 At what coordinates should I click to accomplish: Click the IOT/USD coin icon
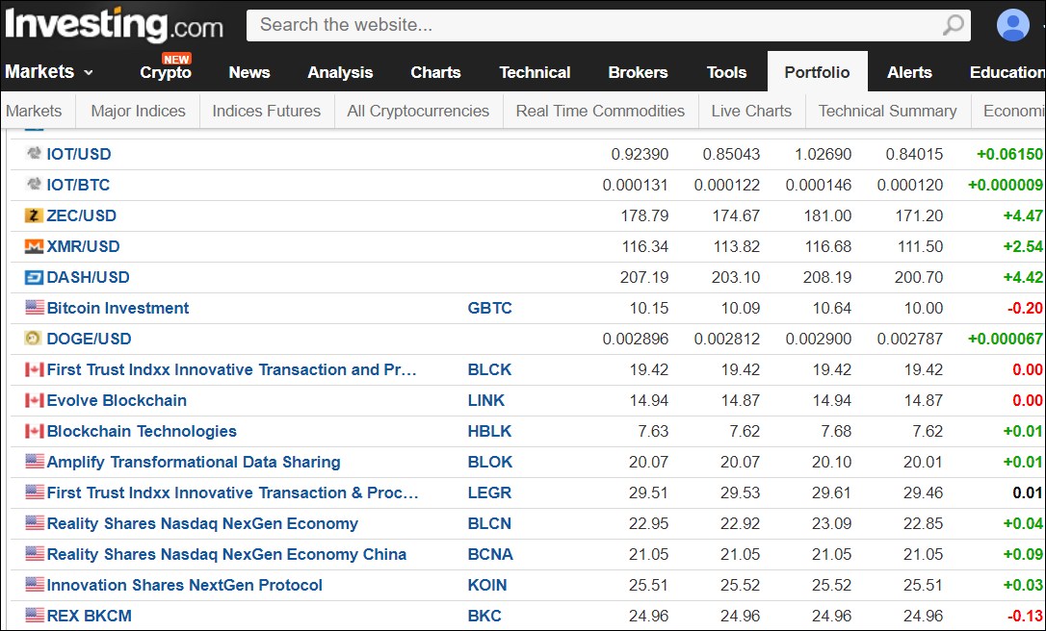(34, 154)
